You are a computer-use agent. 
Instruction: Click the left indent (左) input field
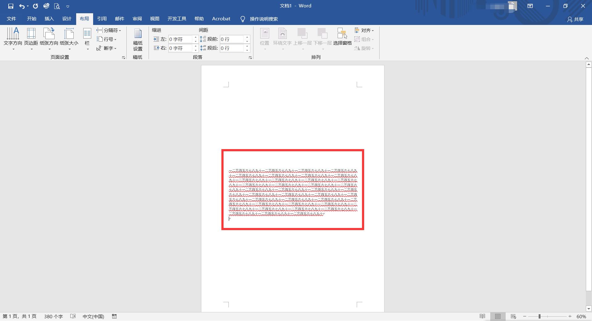(x=180, y=39)
